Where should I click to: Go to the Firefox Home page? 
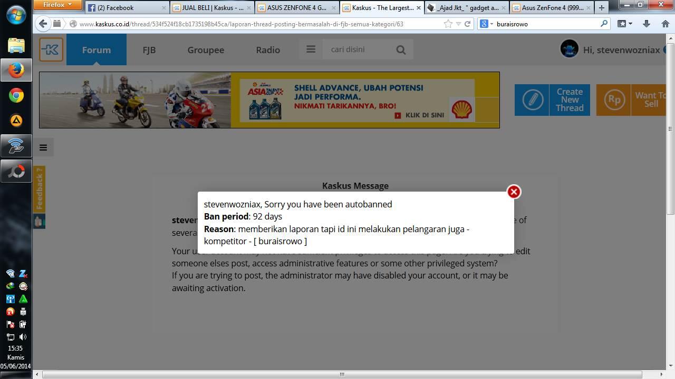coord(665,24)
